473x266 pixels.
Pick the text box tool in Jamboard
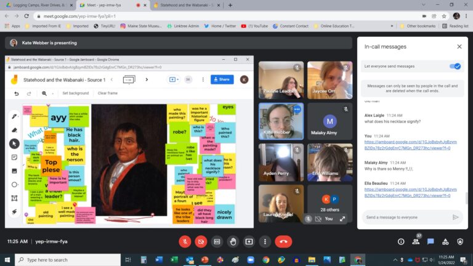(14, 198)
